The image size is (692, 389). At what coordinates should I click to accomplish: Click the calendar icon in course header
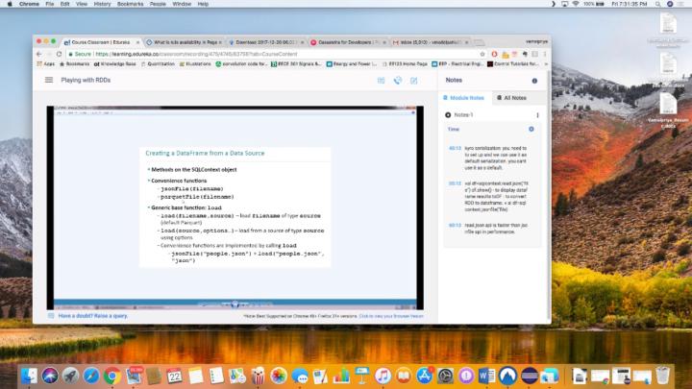pos(382,80)
